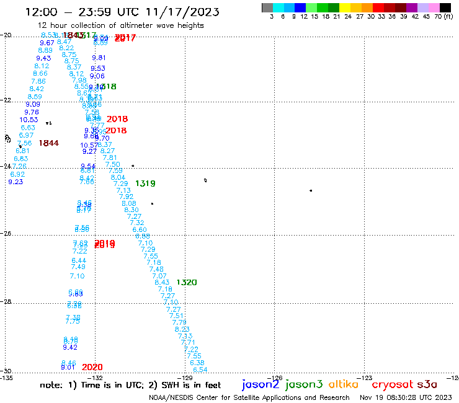Screen dimensions: 459x403
Task: Click the wave height value '8.23'
Action: click(182, 329)
